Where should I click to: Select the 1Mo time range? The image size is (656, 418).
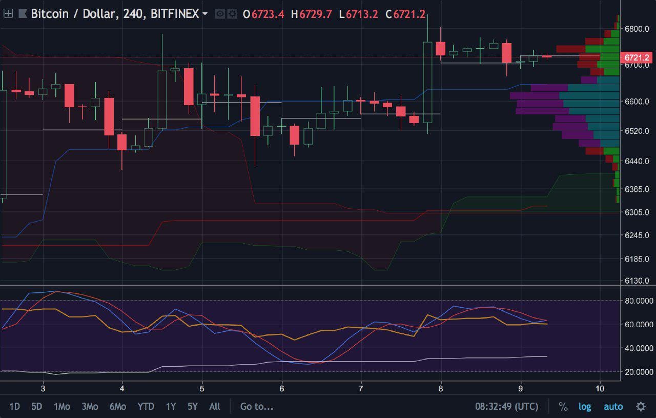pyautogui.click(x=61, y=407)
